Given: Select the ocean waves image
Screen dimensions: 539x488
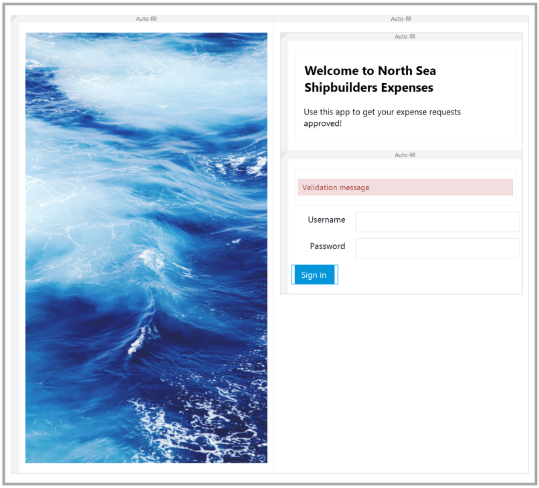Looking at the screenshot, I should coord(146,248).
